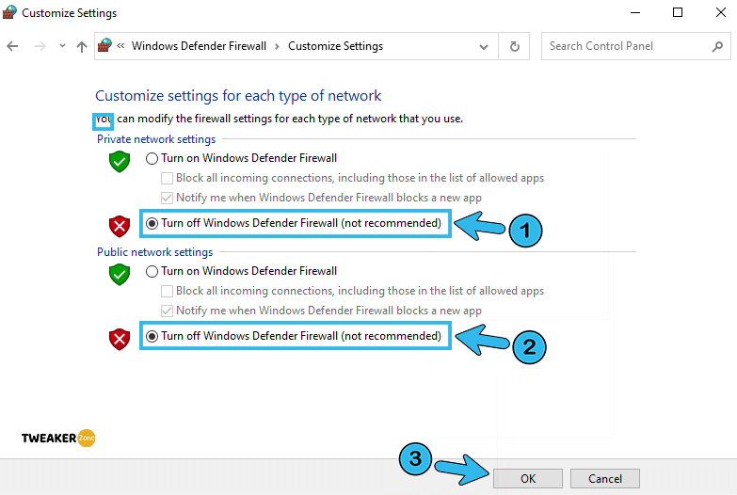Close the Customize Settings window
This screenshot has height=495, width=737.
click(x=721, y=12)
